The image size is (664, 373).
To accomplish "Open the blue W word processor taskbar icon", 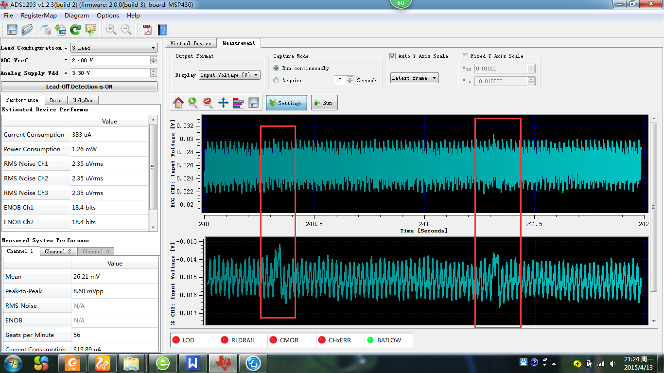I will (193, 363).
